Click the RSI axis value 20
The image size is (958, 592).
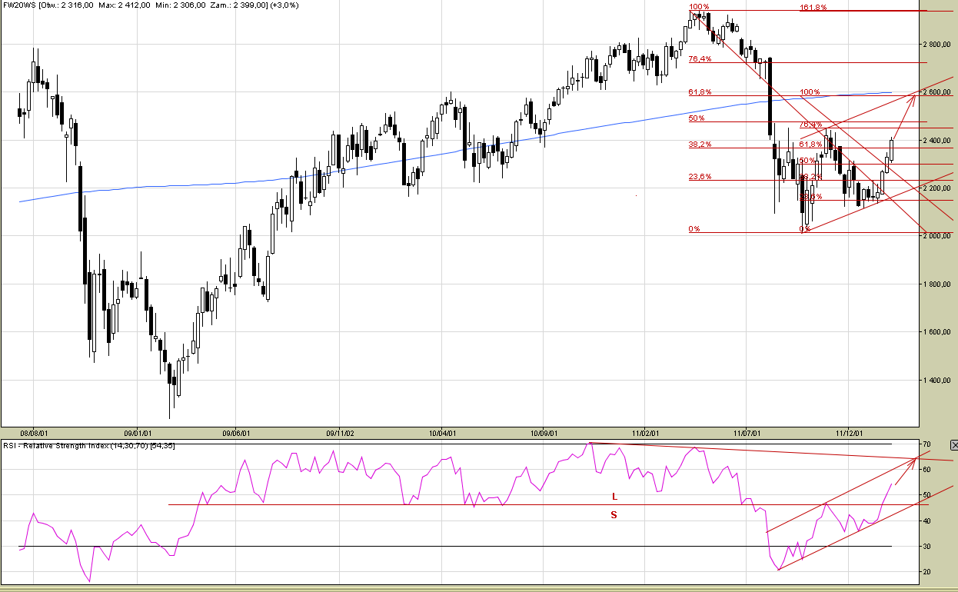click(927, 573)
